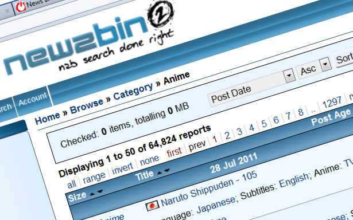Open results page 8
The height and width of the screenshot is (220, 353).
(301, 112)
